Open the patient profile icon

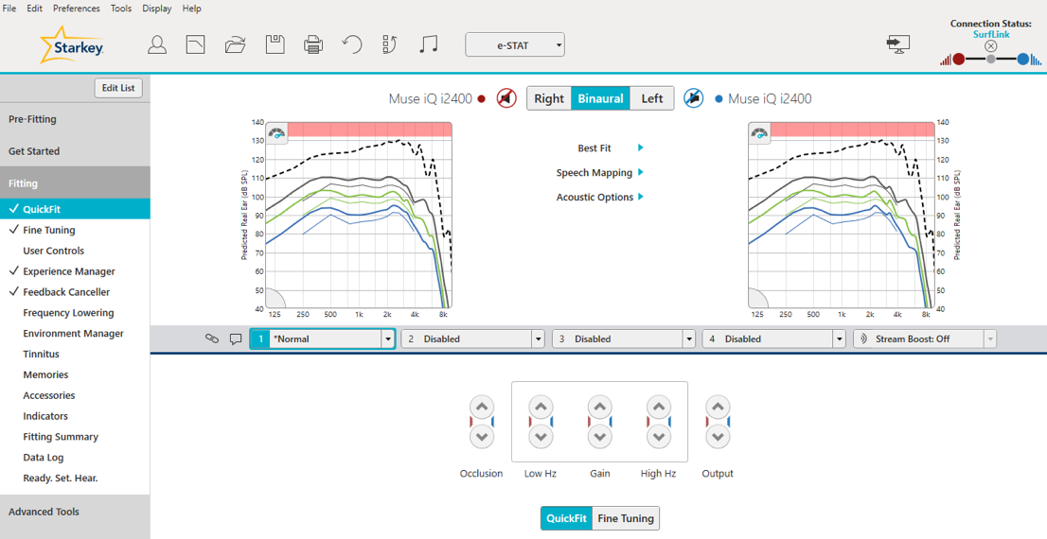pyautogui.click(x=157, y=45)
